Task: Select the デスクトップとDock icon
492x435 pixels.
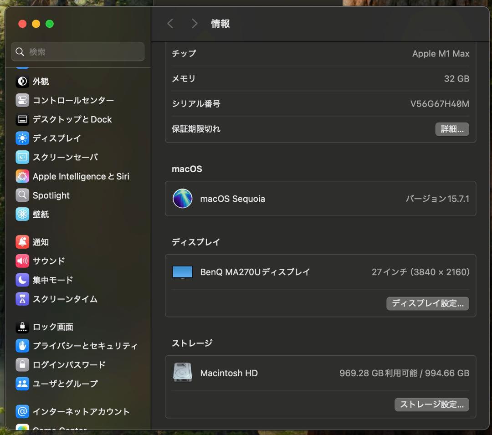Action: [x=22, y=119]
